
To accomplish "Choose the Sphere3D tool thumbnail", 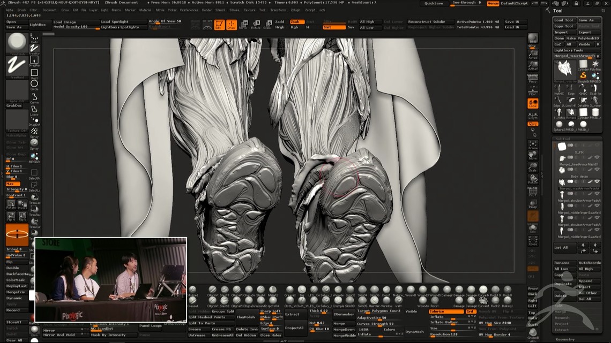I will [559, 126].
